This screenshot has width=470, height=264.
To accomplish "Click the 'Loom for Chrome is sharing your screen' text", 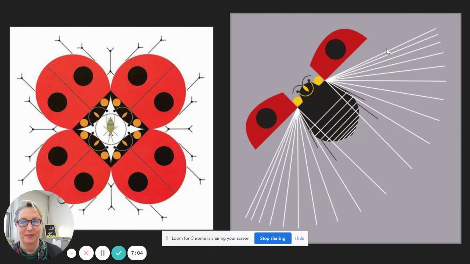I will point(211,238).
